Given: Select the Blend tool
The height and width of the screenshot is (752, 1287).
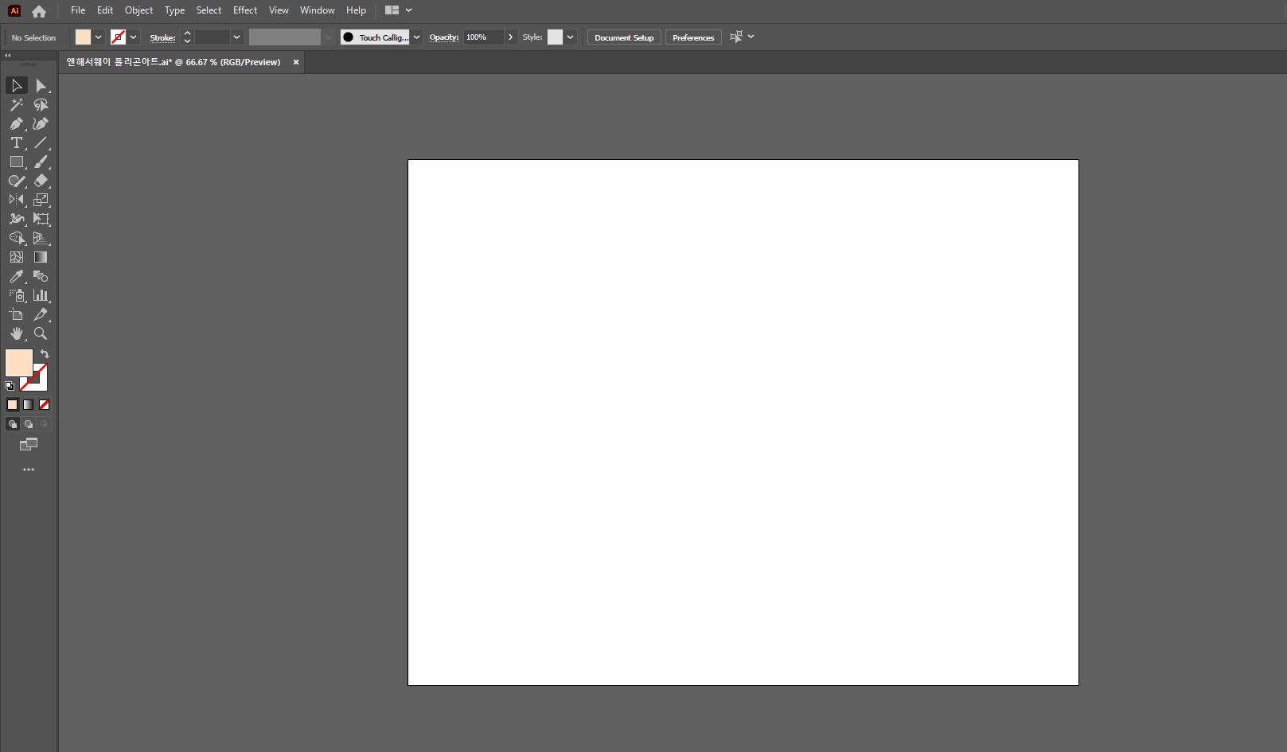Looking at the screenshot, I should coord(41,276).
